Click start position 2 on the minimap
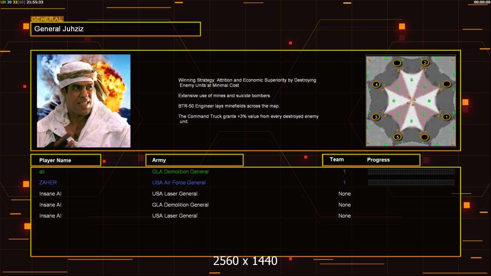 [425, 63]
